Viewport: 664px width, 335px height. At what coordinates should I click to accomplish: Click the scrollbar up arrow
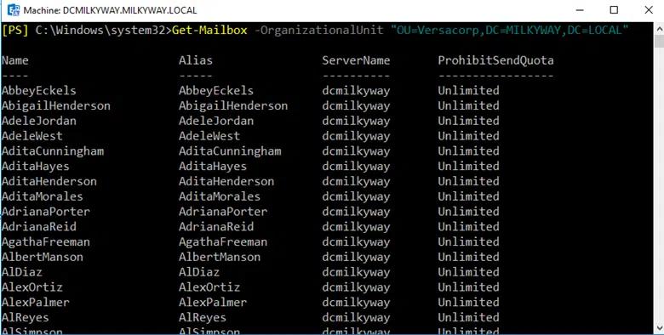[x=660, y=29]
